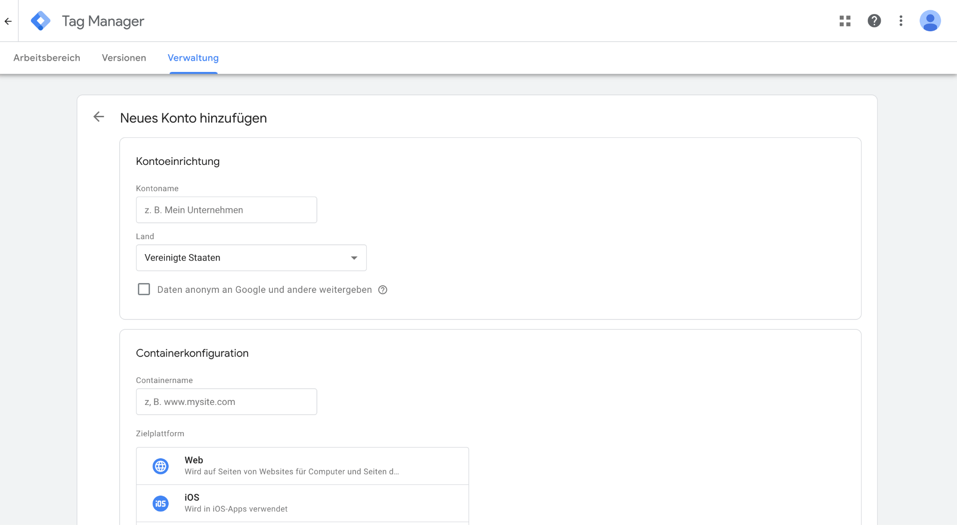Click the iOS platform icon
Image resolution: width=957 pixels, height=525 pixels.
(x=161, y=504)
